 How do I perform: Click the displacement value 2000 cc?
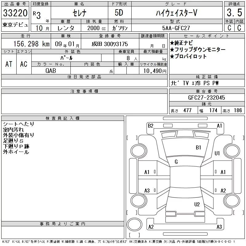[x=97, y=28]
